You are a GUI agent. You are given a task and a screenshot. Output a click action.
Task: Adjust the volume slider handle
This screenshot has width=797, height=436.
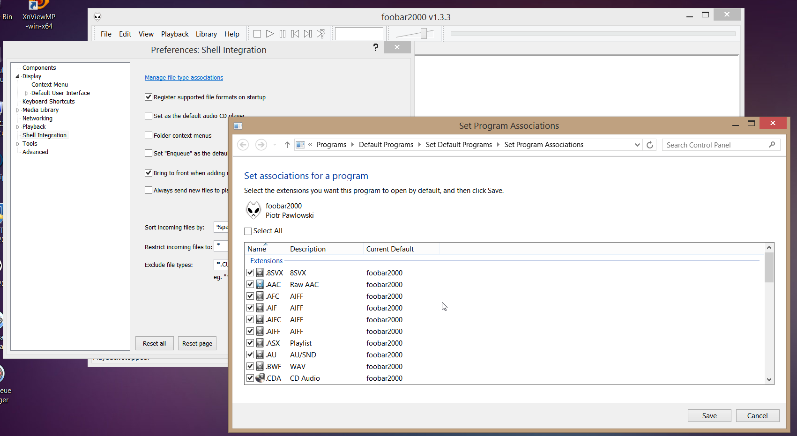pyautogui.click(x=424, y=34)
